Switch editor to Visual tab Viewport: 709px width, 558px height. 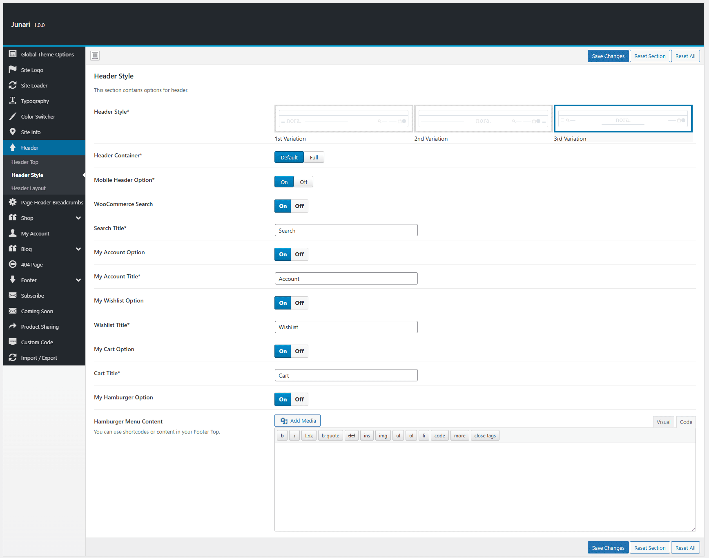click(x=663, y=422)
